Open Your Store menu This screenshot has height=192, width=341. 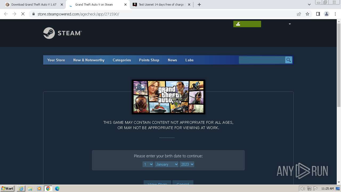tap(56, 60)
